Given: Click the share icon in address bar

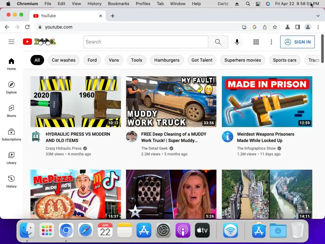Looking at the screenshot, I should pyautogui.click(x=265, y=27).
